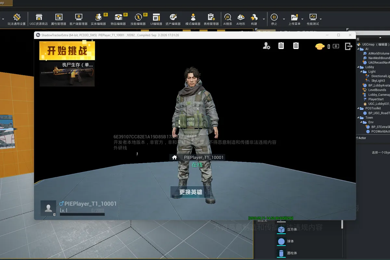
Task: Select PCGWorldAct actor in outliner
Action: (x=378, y=131)
